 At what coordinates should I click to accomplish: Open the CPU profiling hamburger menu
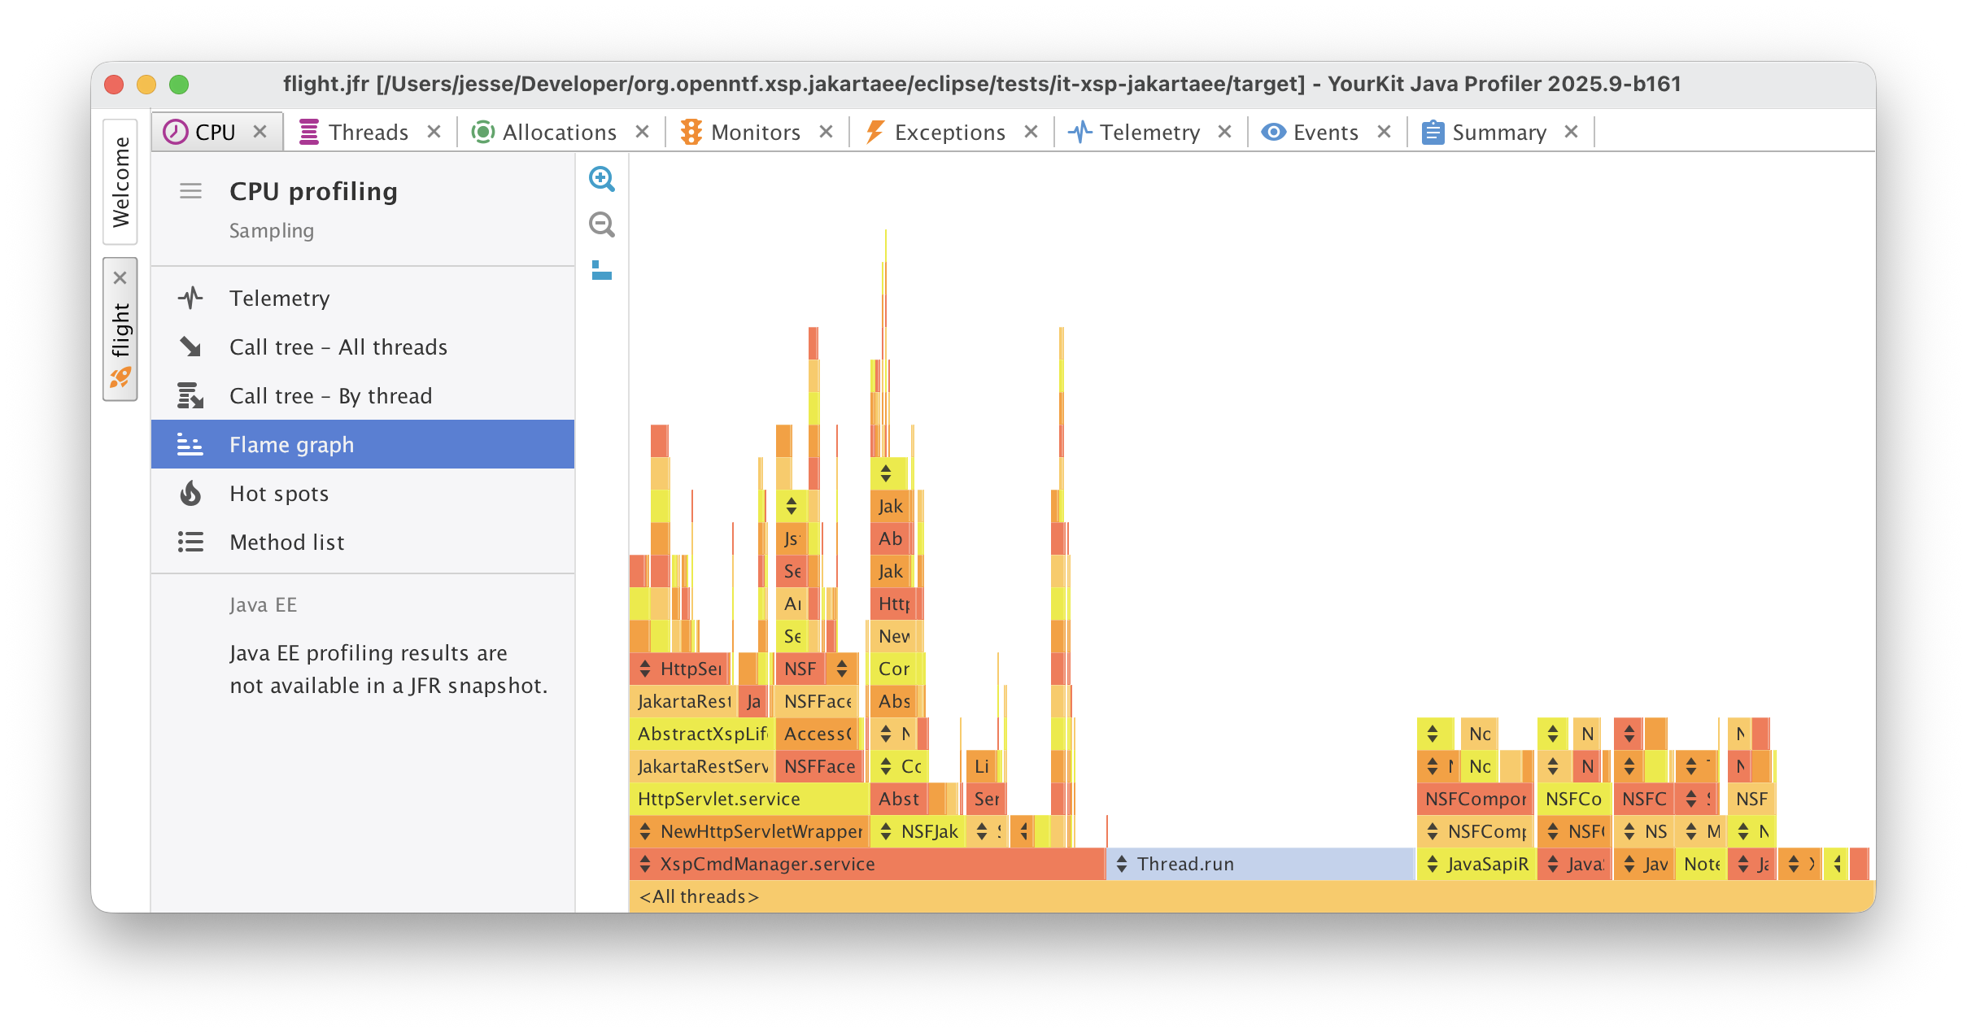(x=191, y=191)
